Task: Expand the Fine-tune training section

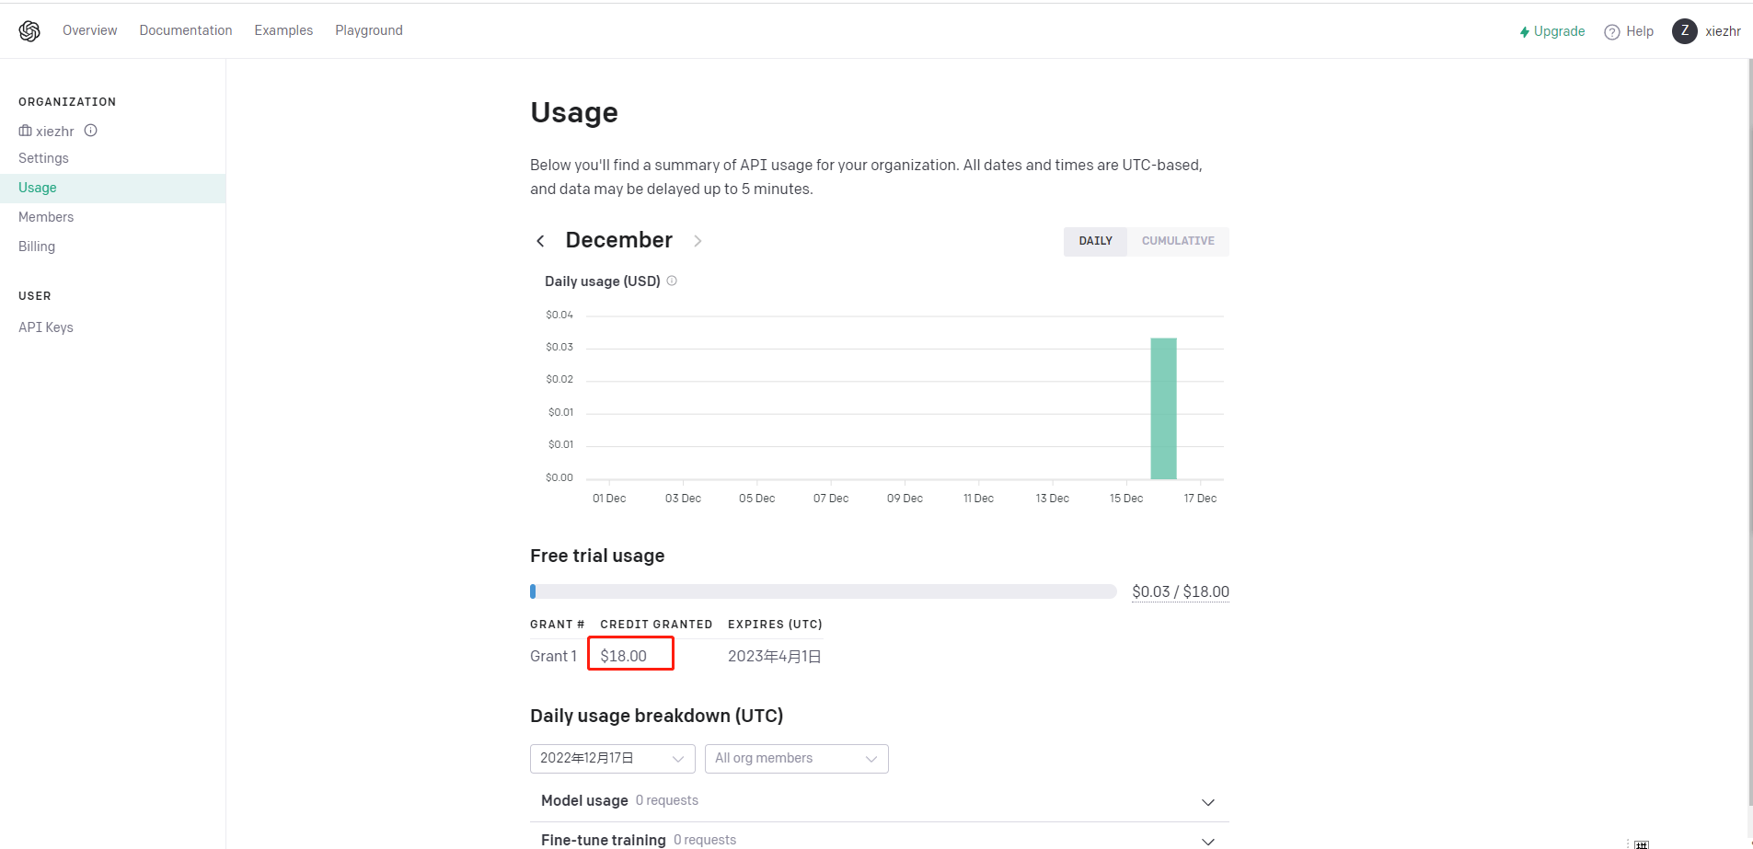Action: (x=1208, y=841)
